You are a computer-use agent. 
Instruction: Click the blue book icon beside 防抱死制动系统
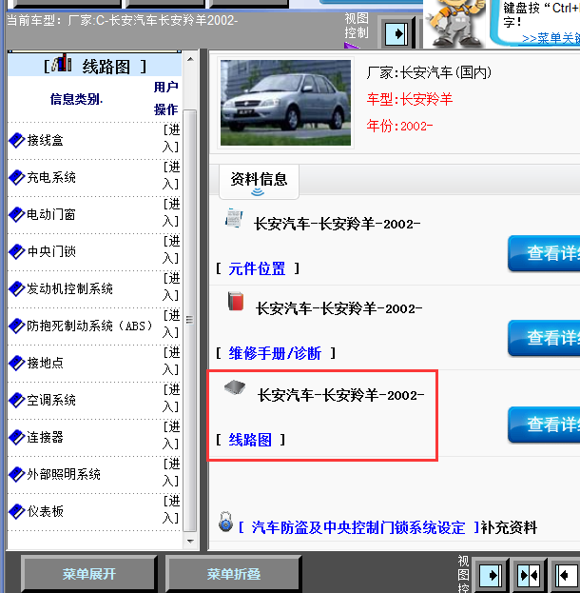click(x=16, y=326)
